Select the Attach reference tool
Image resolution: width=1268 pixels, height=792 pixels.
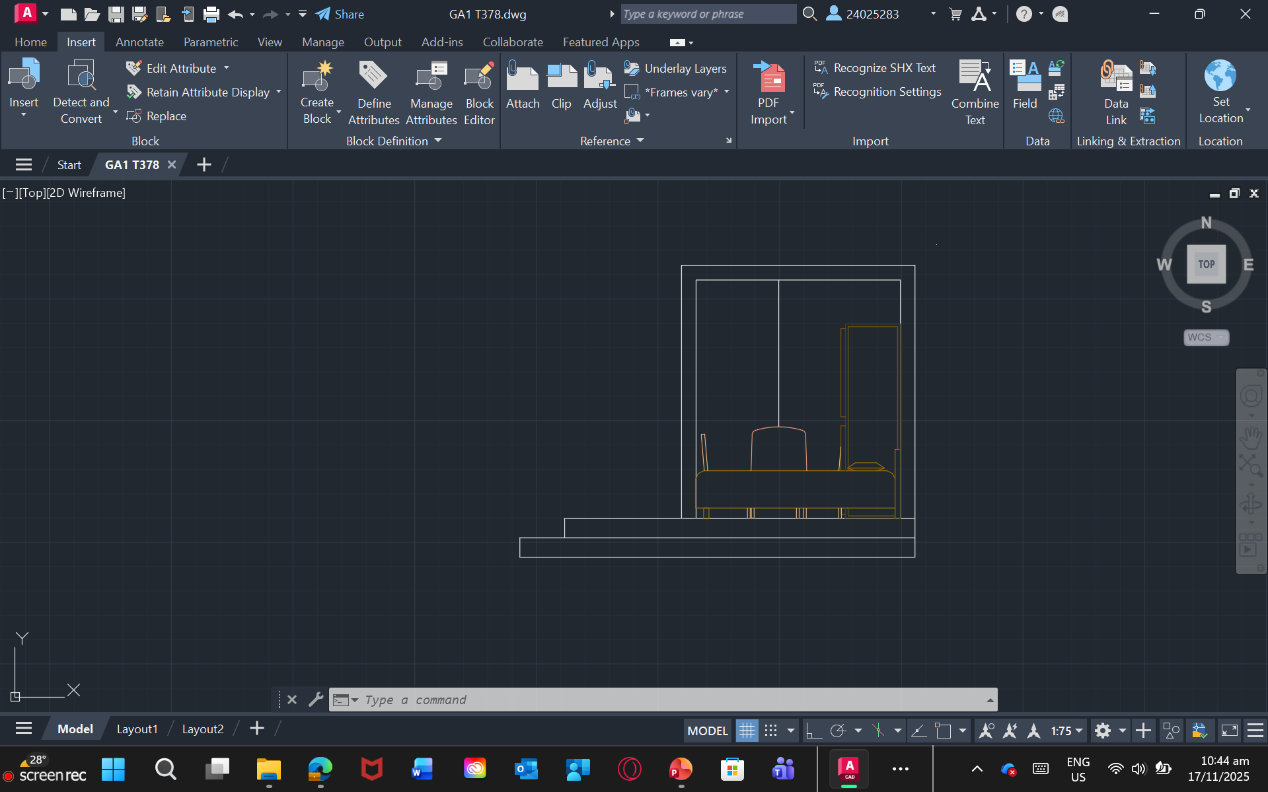click(522, 78)
